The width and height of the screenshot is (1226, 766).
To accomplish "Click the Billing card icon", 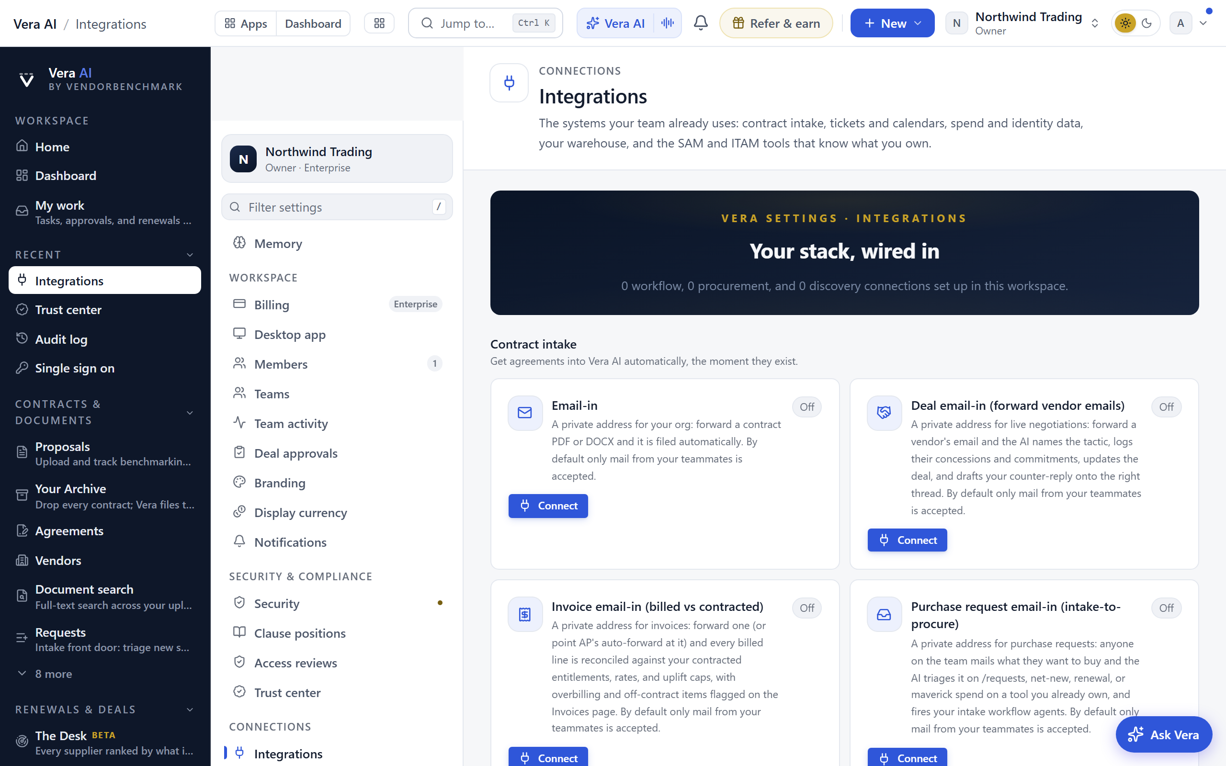I will [239, 304].
